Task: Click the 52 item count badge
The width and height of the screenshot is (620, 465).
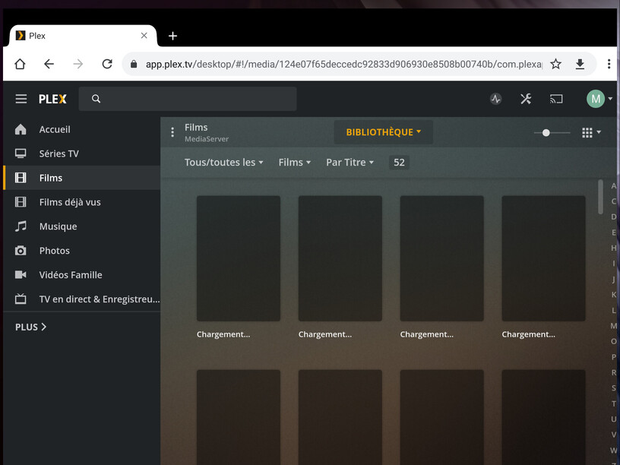Action: [399, 163]
